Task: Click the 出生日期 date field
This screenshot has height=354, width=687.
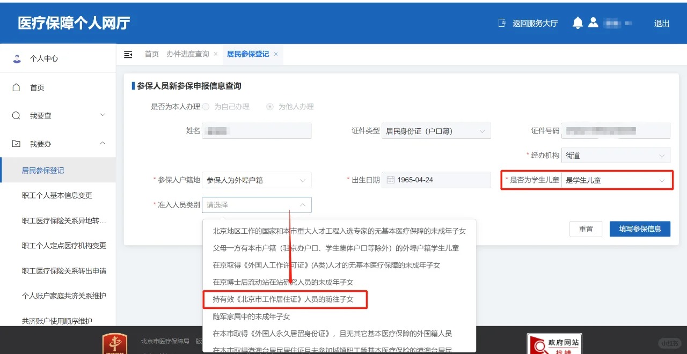Action: [x=436, y=180]
